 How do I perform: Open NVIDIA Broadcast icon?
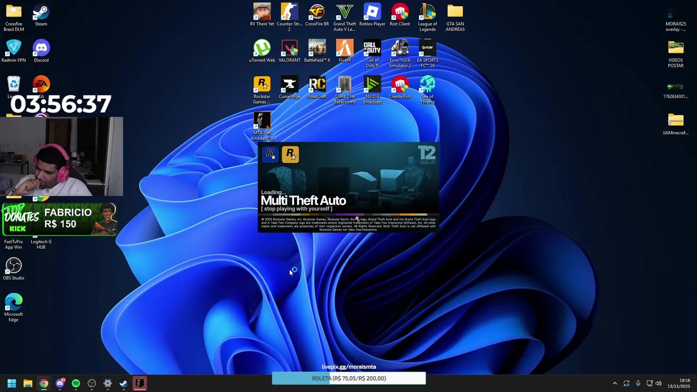point(372,90)
